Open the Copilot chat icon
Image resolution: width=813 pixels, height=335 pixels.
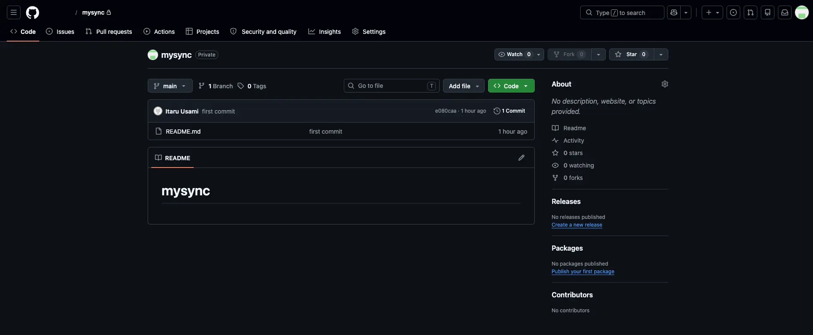point(674,12)
